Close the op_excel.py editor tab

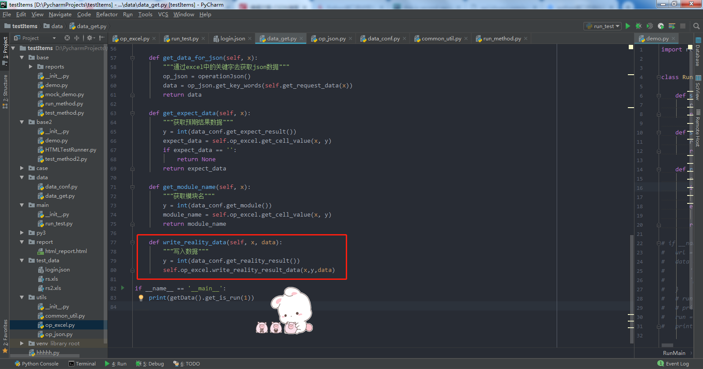(154, 39)
